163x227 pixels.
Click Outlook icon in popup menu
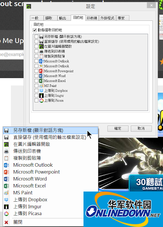[6, 165]
